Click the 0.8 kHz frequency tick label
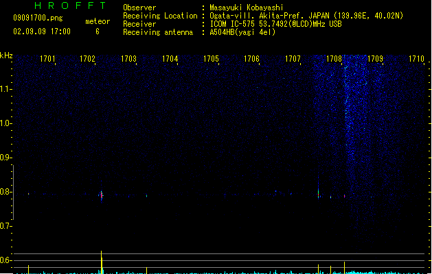The image size is (432, 274). (5, 192)
